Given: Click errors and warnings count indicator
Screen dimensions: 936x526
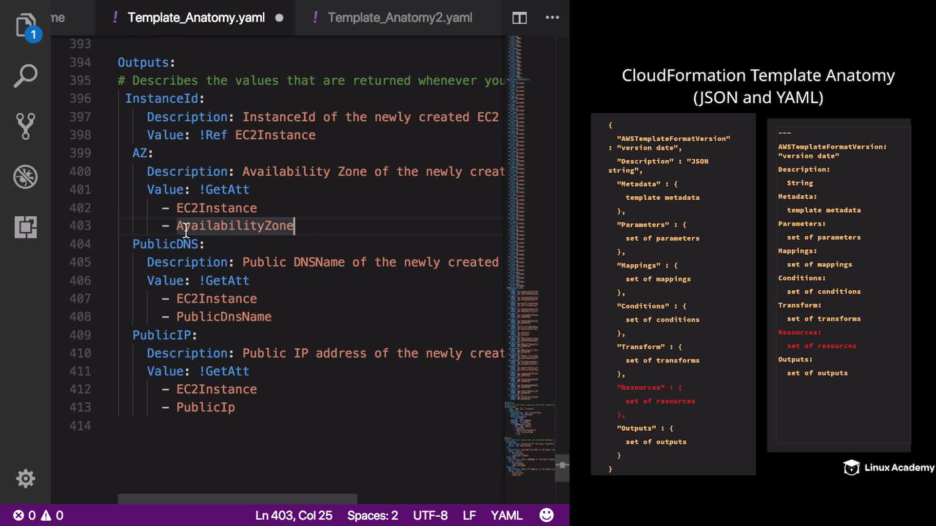Looking at the screenshot, I should click(x=38, y=515).
